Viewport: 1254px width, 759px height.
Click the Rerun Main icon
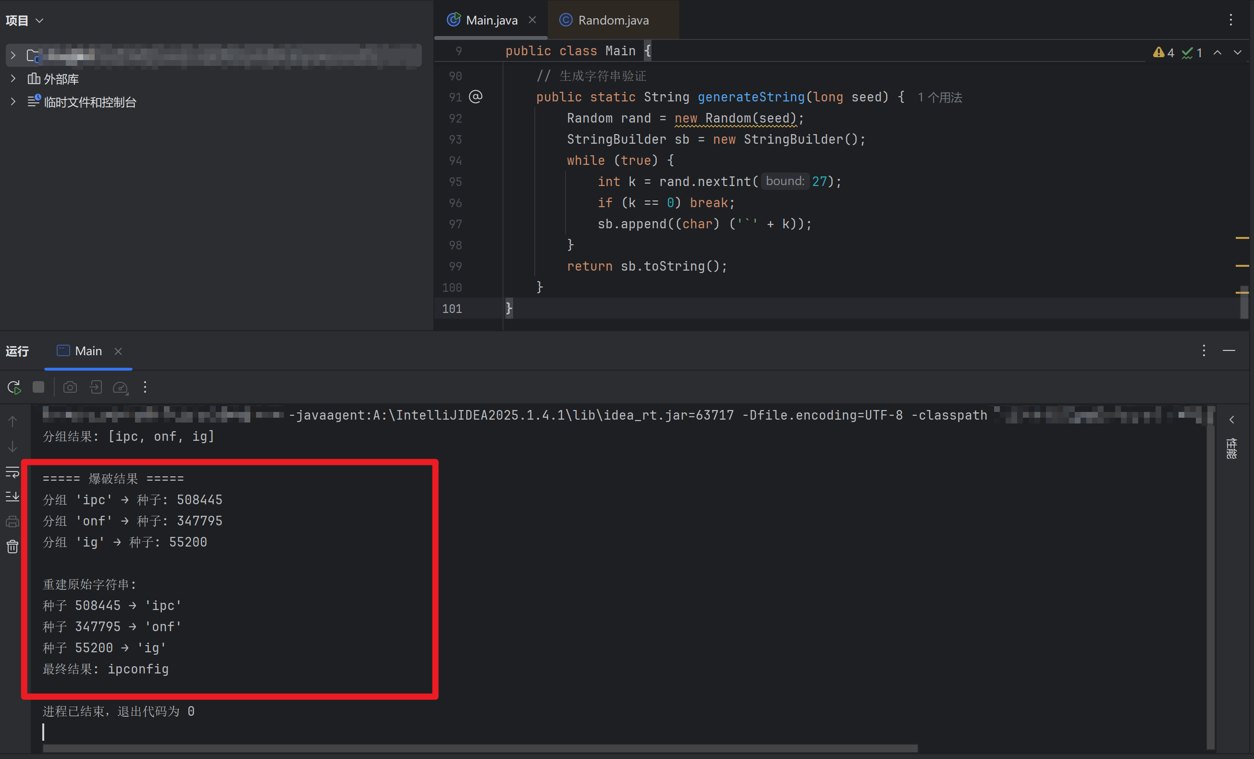[x=14, y=387]
